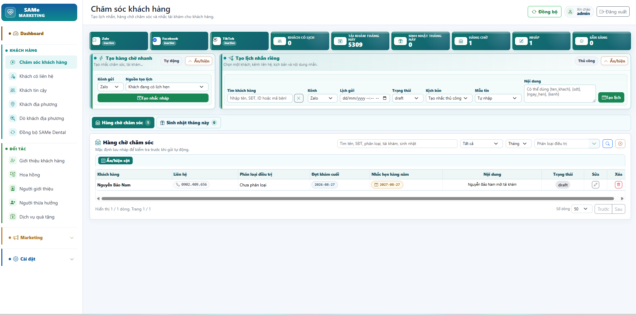Click the Nội dung message text area

tap(560, 93)
